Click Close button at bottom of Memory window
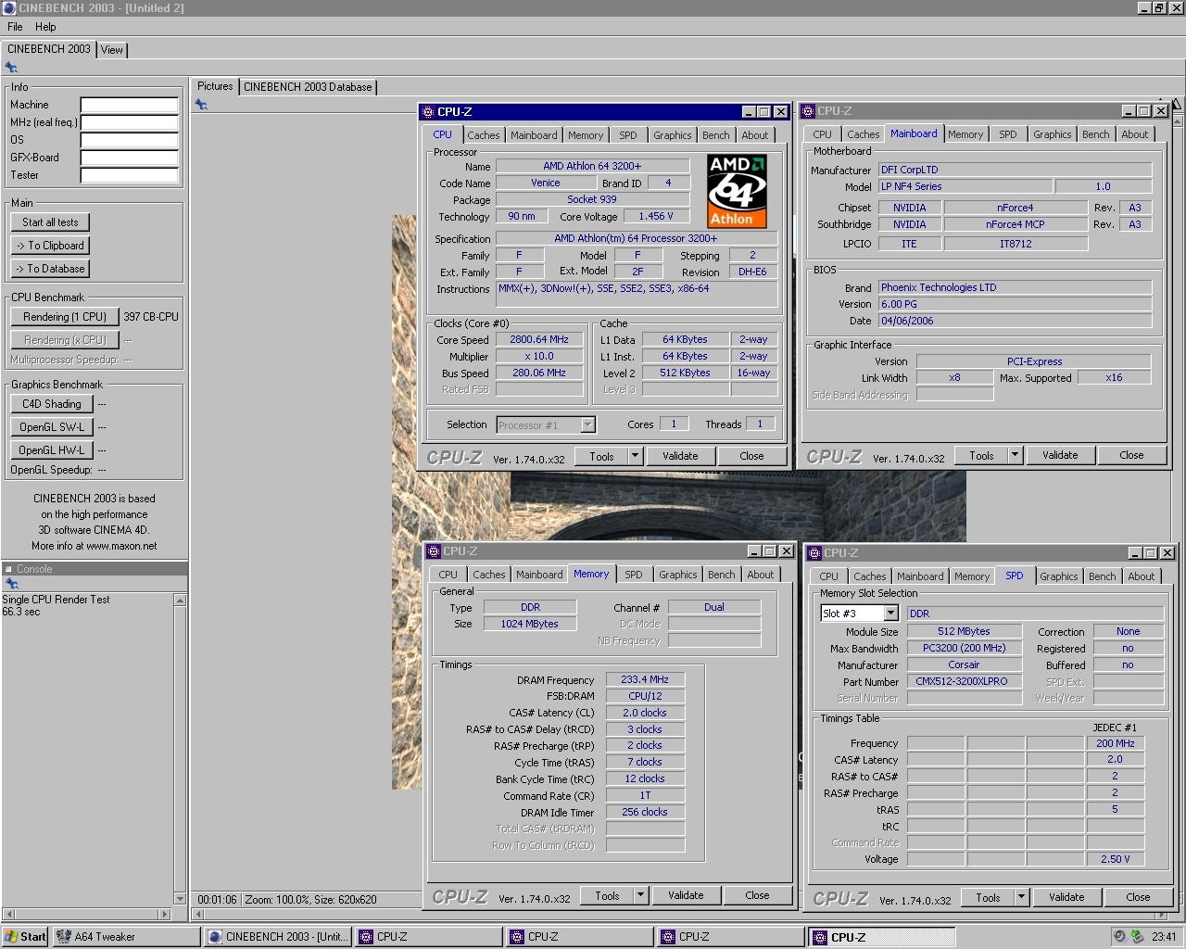This screenshot has height=949, width=1186. pos(757,895)
